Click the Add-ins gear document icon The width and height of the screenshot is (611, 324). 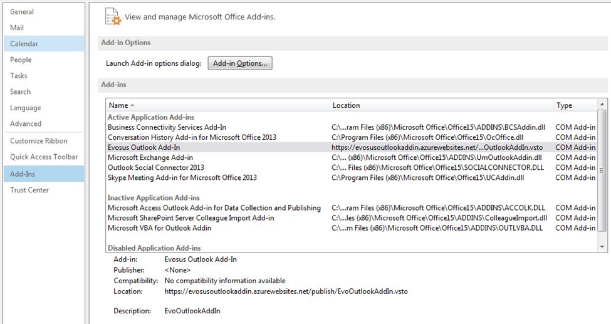[x=113, y=16]
